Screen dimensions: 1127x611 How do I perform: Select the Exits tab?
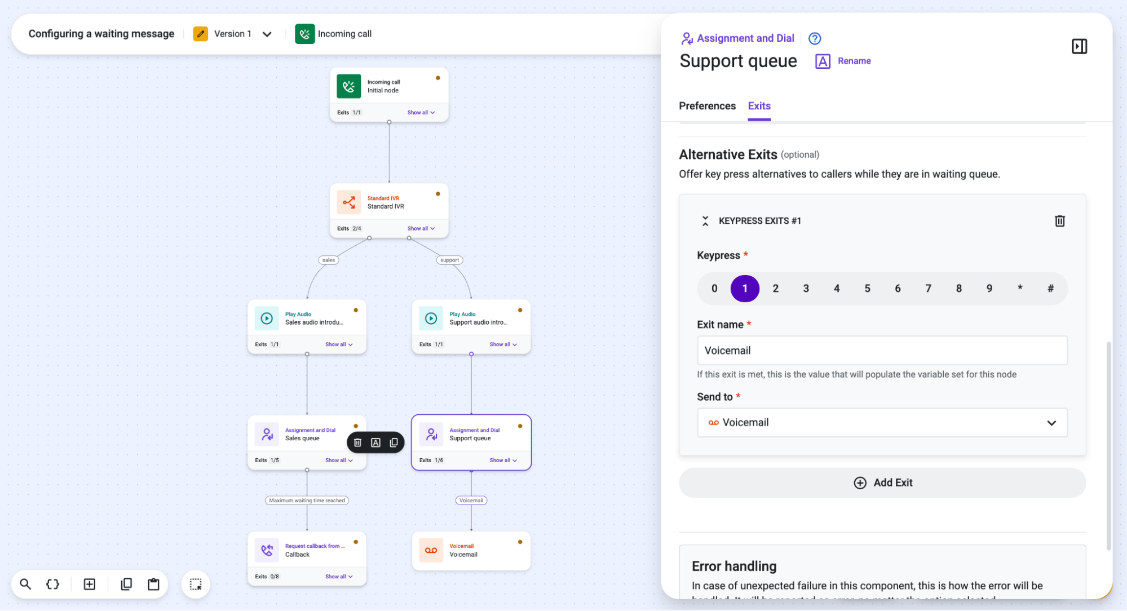[759, 106]
